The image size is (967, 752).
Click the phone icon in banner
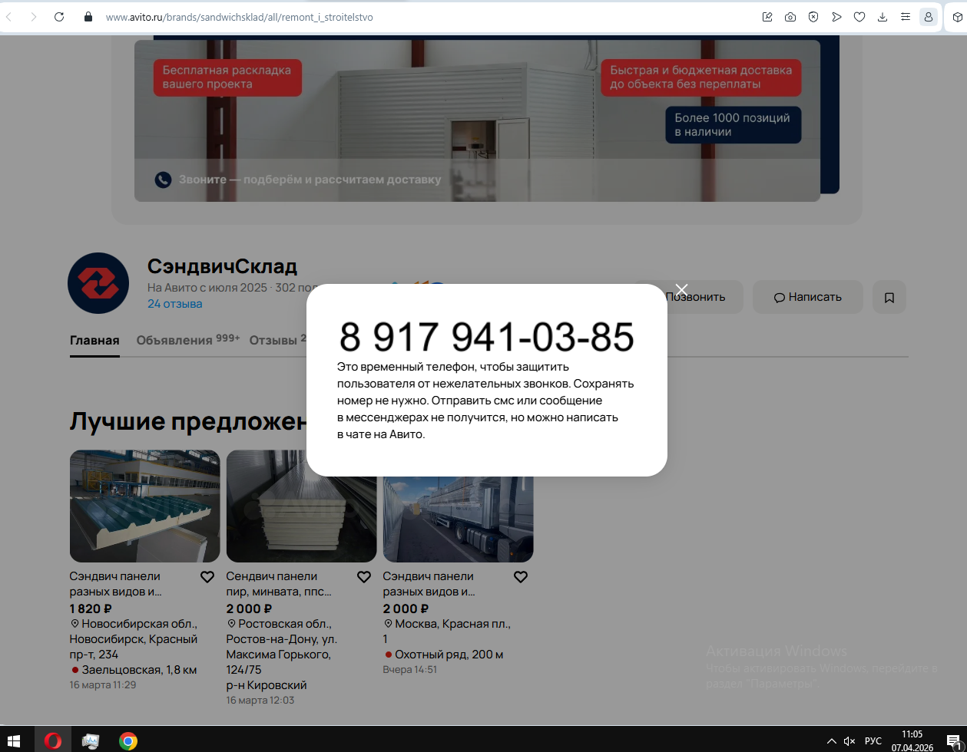[x=163, y=180]
